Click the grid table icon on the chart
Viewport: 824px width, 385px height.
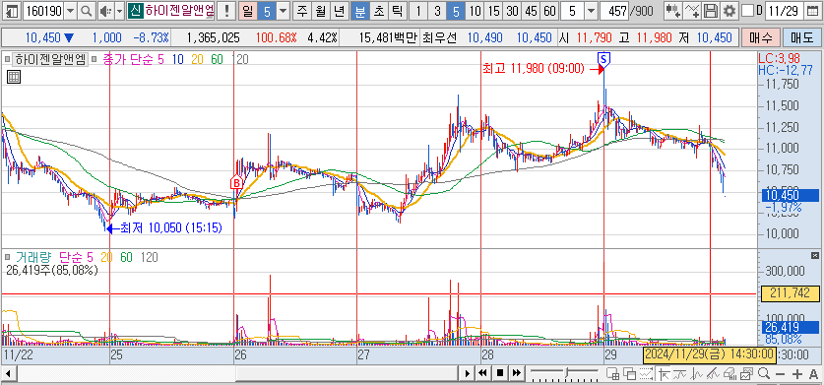pyautogui.click(x=13, y=77)
